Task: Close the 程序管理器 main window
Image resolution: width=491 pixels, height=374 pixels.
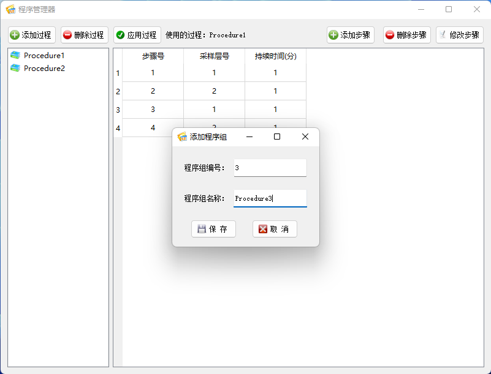Action: pyautogui.click(x=477, y=9)
